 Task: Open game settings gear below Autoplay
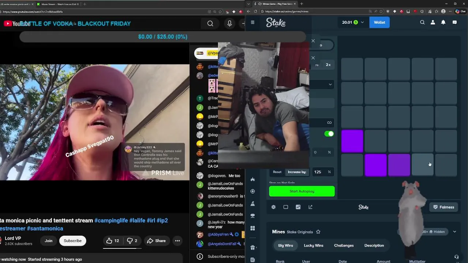[x=273, y=207]
